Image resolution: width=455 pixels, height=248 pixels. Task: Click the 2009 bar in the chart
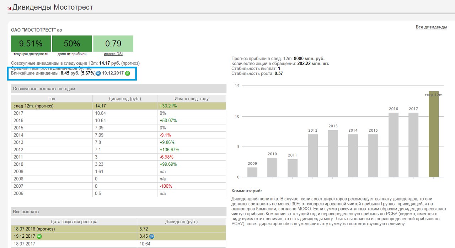coord(252,172)
